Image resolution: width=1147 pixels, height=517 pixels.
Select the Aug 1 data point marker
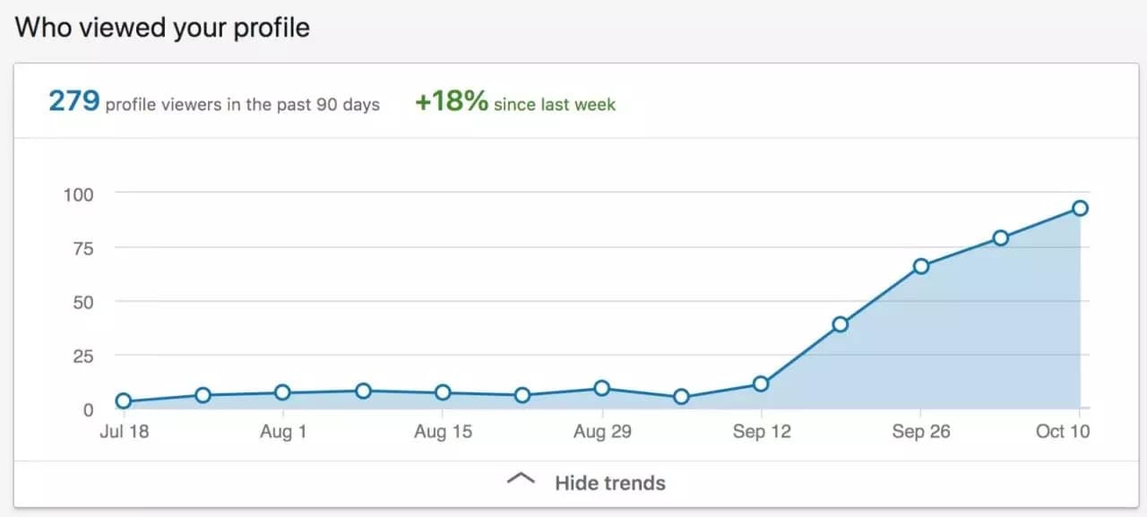282,391
